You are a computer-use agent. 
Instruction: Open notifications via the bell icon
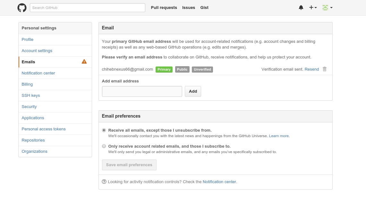(x=301, y=7)
